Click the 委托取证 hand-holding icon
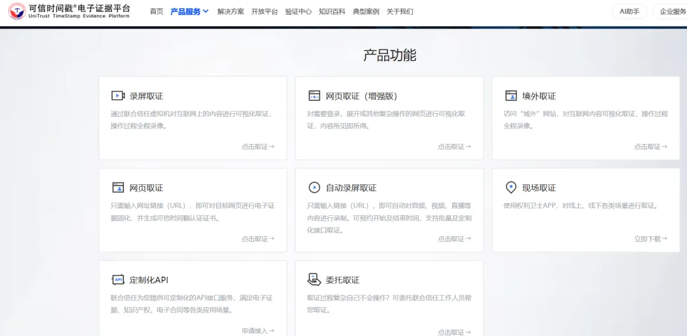This screenshot has height=336, width=687. [x=314, y=279]
